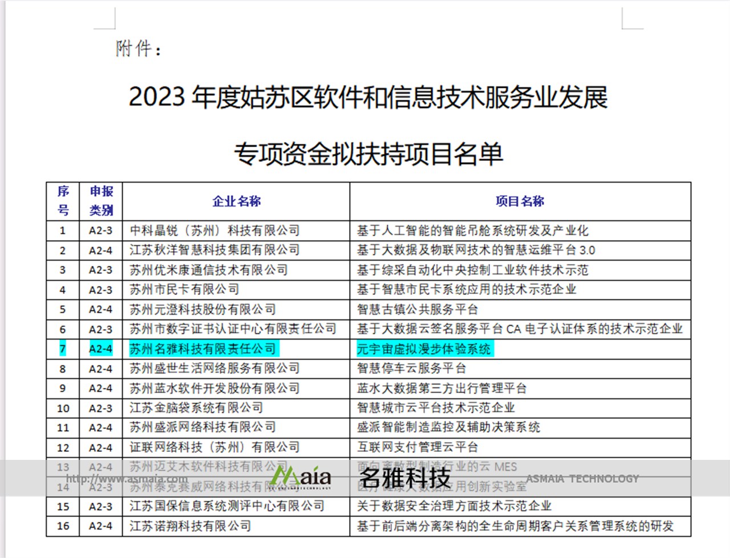Select category A2-3 in row 15
The width and height of the screenshot is (730, 558).
(100, 506)
